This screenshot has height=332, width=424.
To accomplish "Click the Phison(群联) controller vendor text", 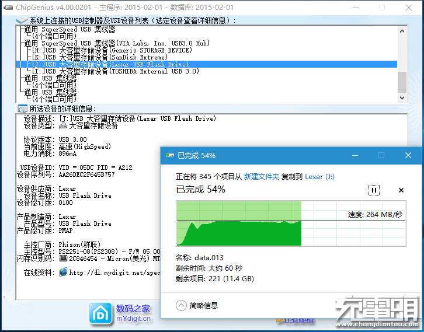I will tap(79, 244).
